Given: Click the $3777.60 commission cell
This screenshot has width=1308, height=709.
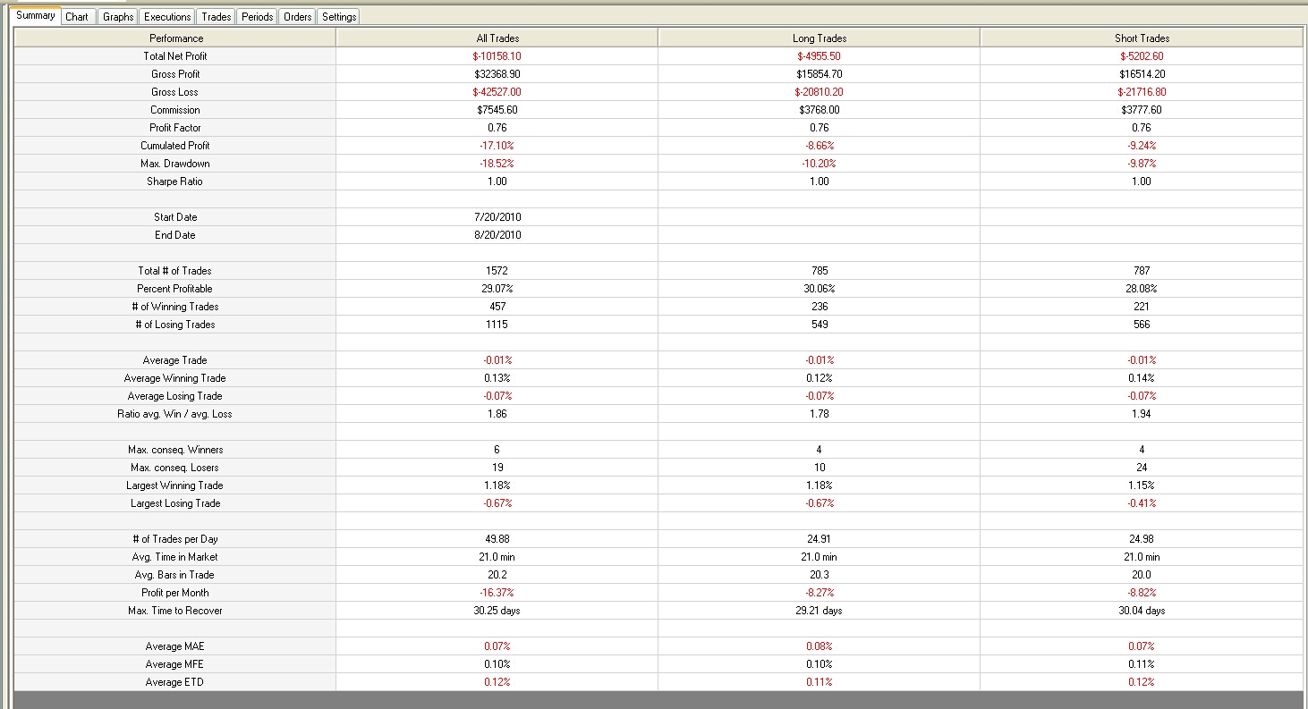Looking at the screenshot, I should click(x=1142, y=110).
